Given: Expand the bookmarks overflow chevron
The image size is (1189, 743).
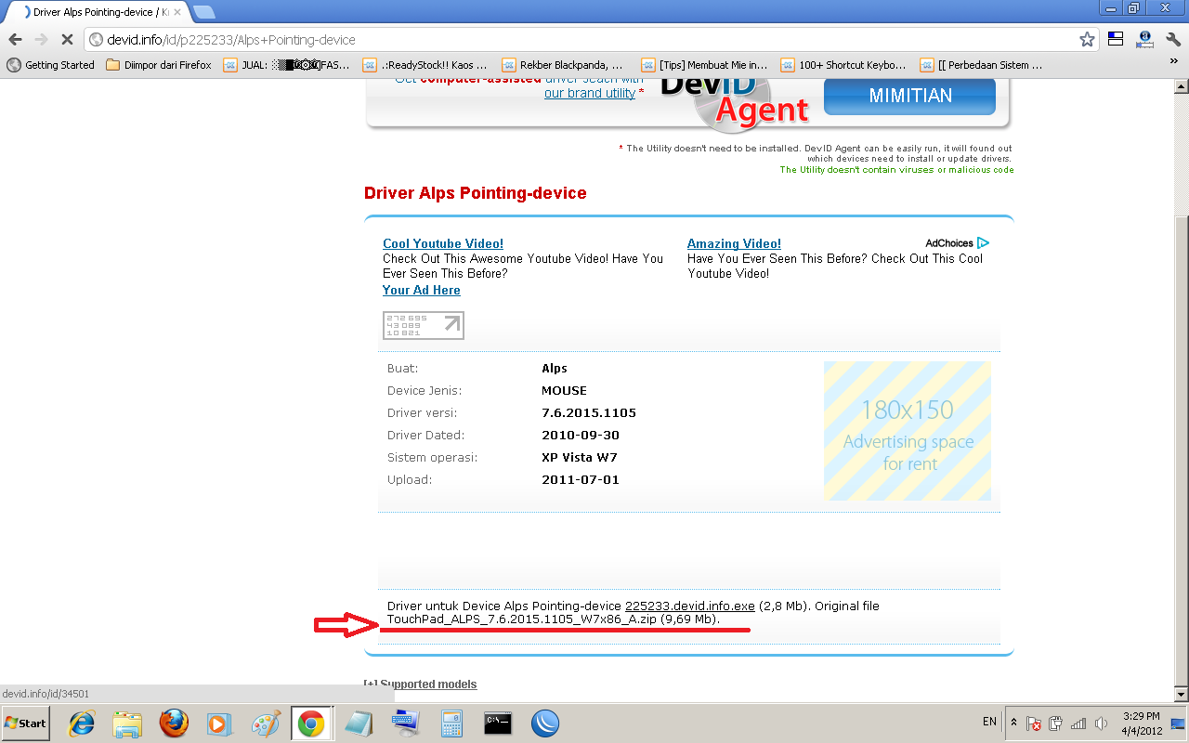Looking at the screenshot, I should pos(1173,63).
